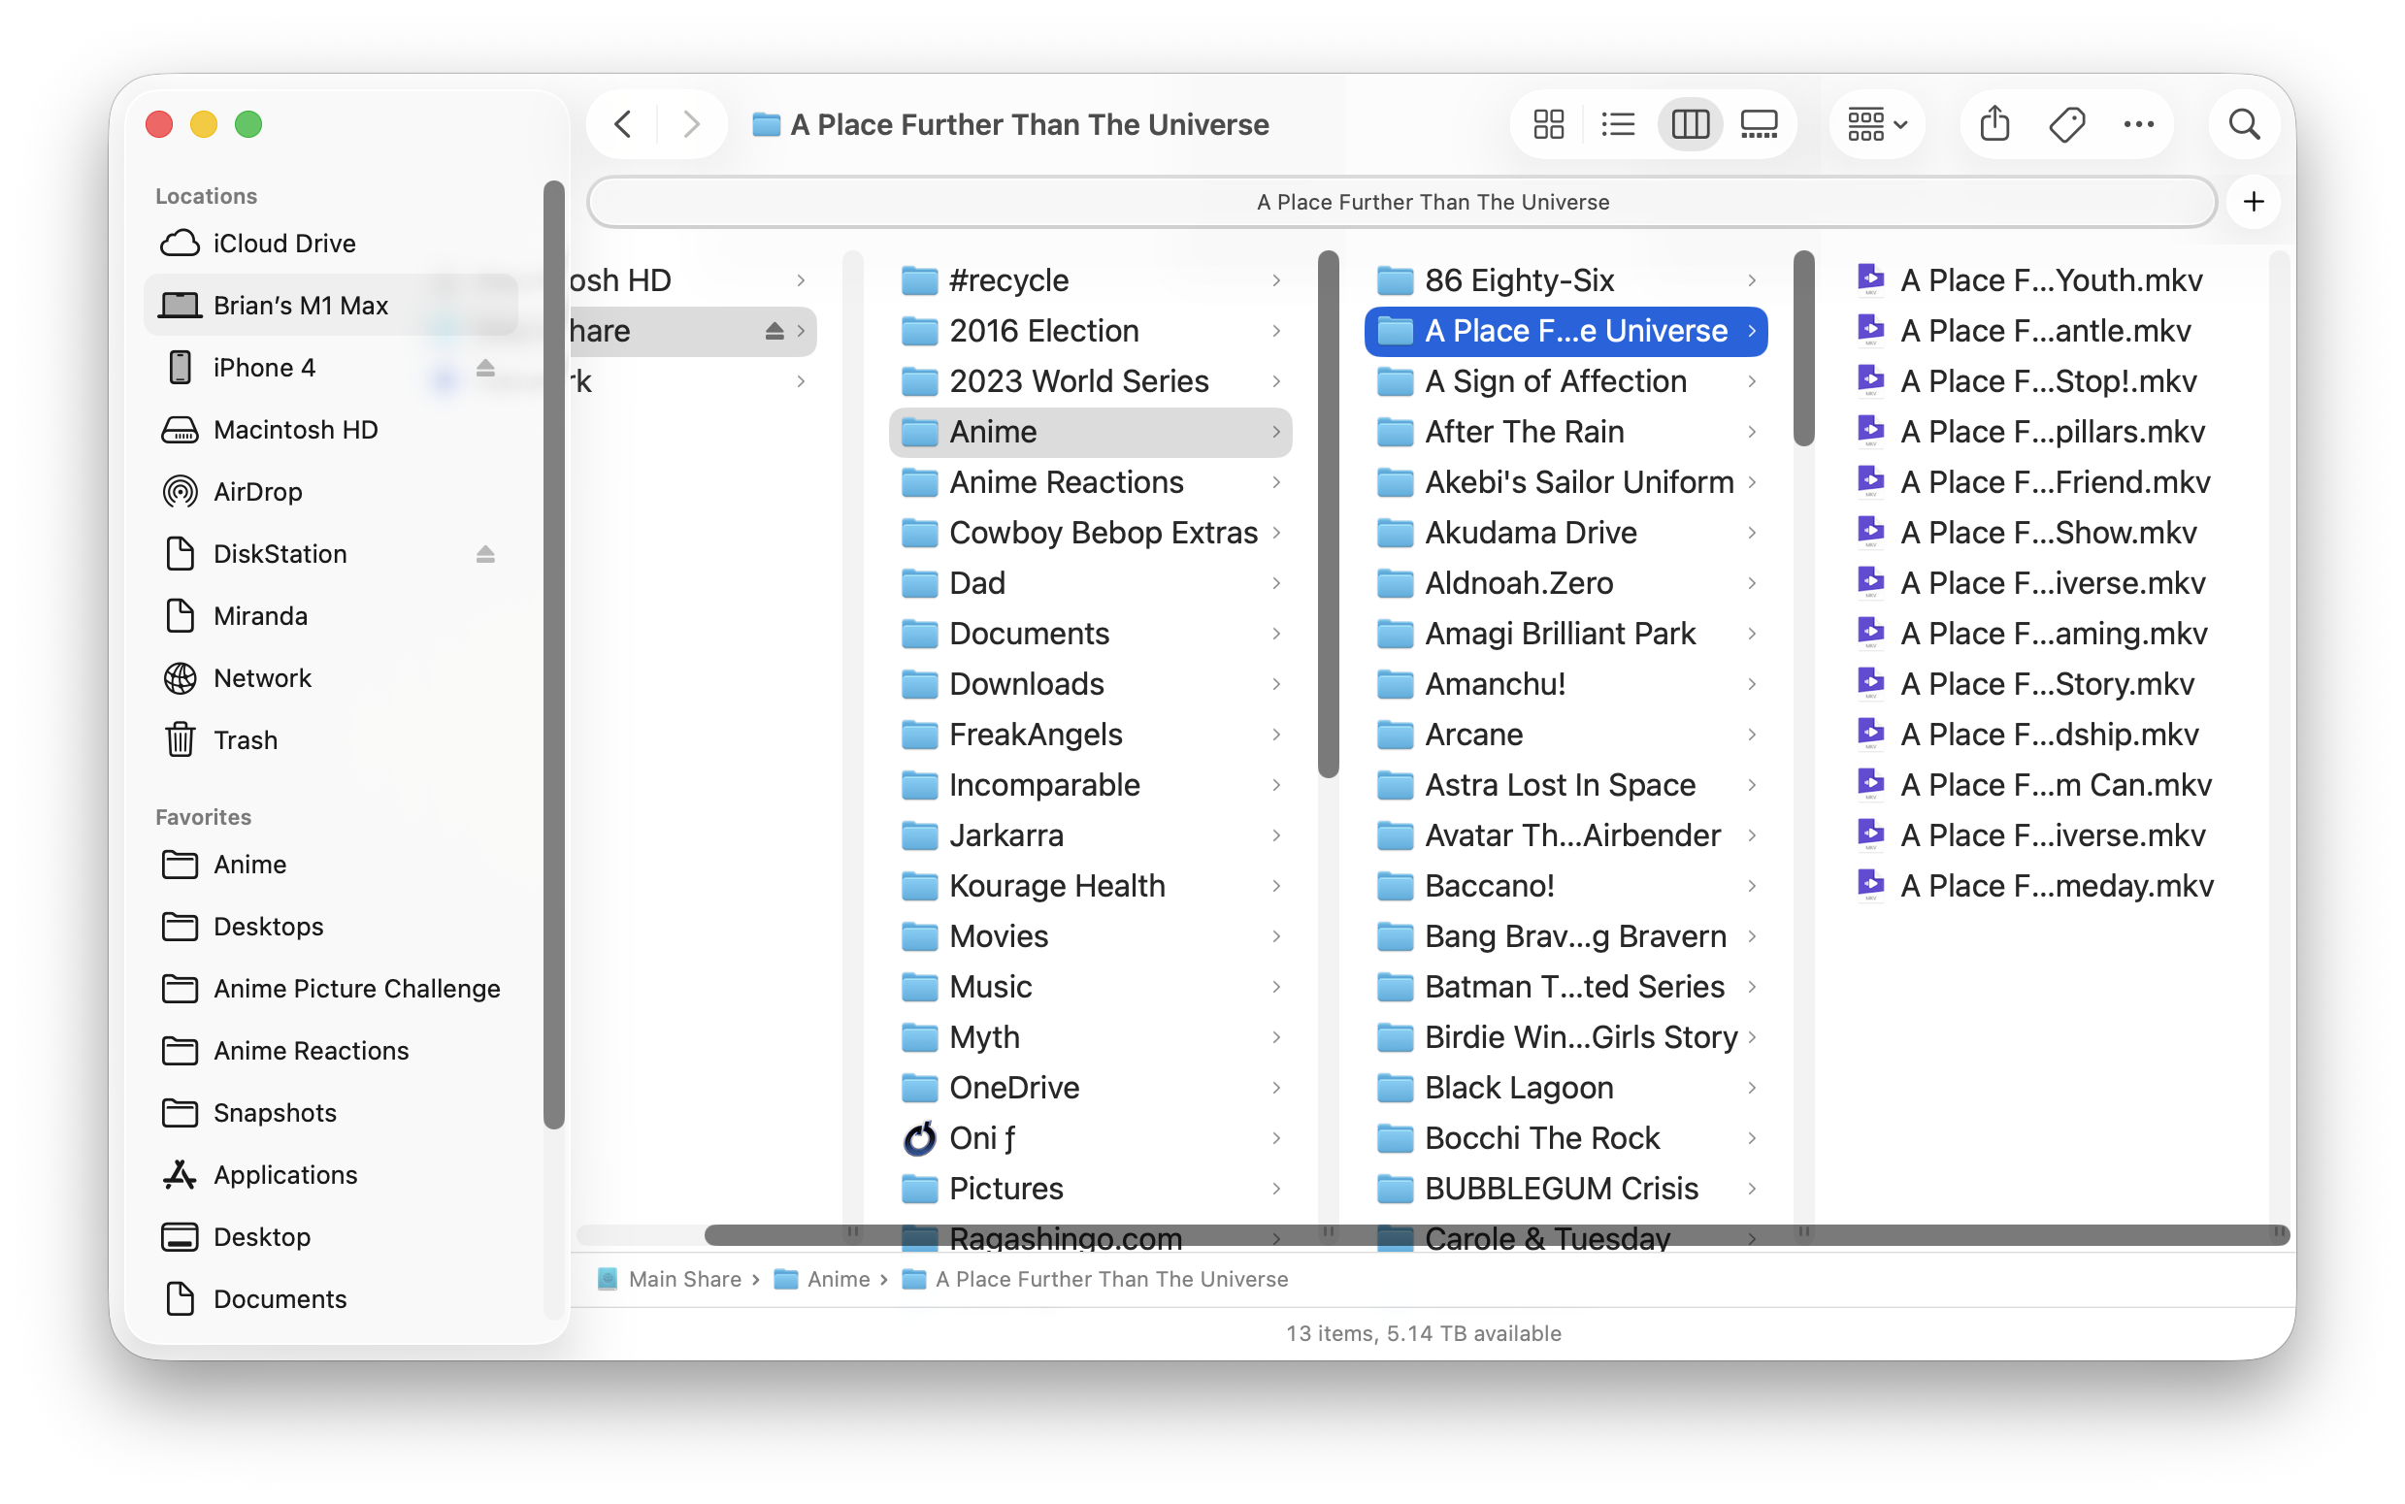Switch to list view in toolbar
Image resolution: width=2405 pixels, height=1504 pixels.
point(1618,124)
